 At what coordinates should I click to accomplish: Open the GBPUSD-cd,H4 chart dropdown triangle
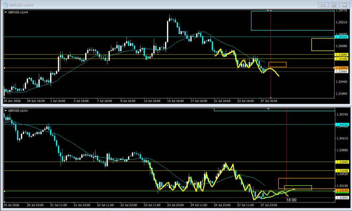[6, 12]
